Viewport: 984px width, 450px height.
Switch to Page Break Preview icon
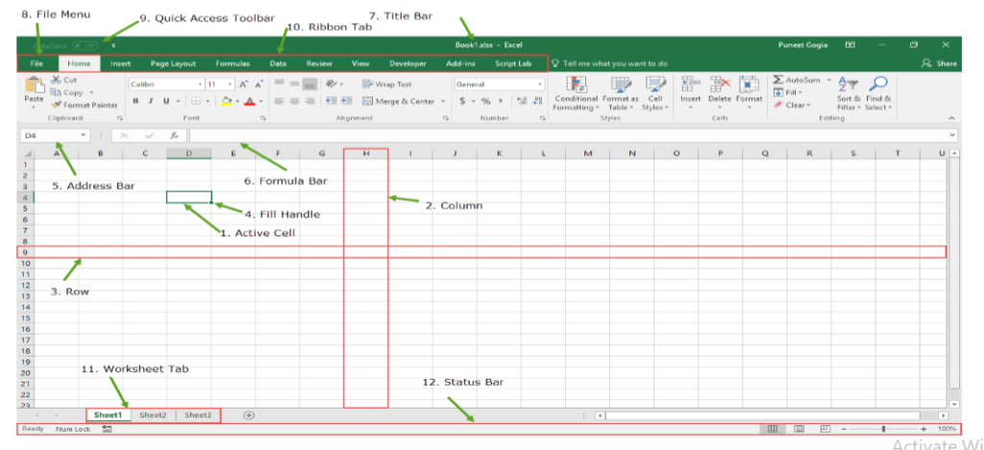coord(825,429)
